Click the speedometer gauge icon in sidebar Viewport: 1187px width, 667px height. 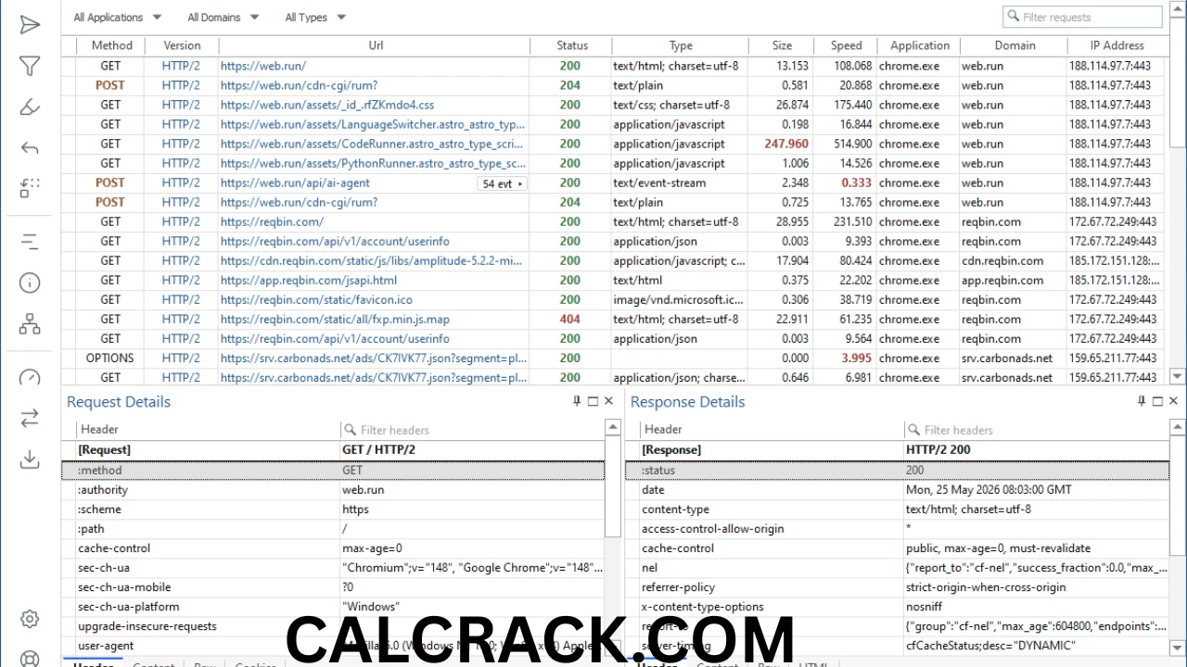[30, 377]
